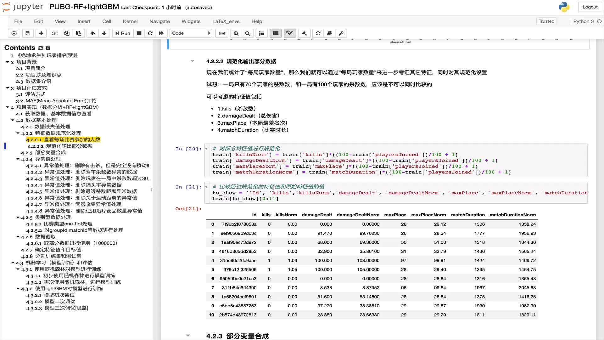The image size is (604, 340).
Task: Collapse section 3 项目评估方式 in Contents
Action: click(x=8, y=88)
